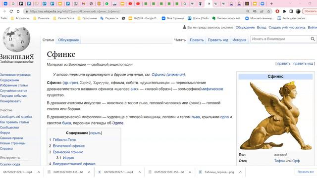Open the Chrome profile avatar
Viewport: 317px width, 178px height.
tap(298, 11)
